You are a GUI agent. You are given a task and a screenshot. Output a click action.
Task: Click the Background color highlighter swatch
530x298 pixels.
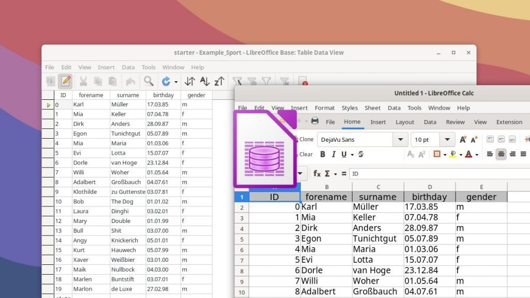point(453,154)
